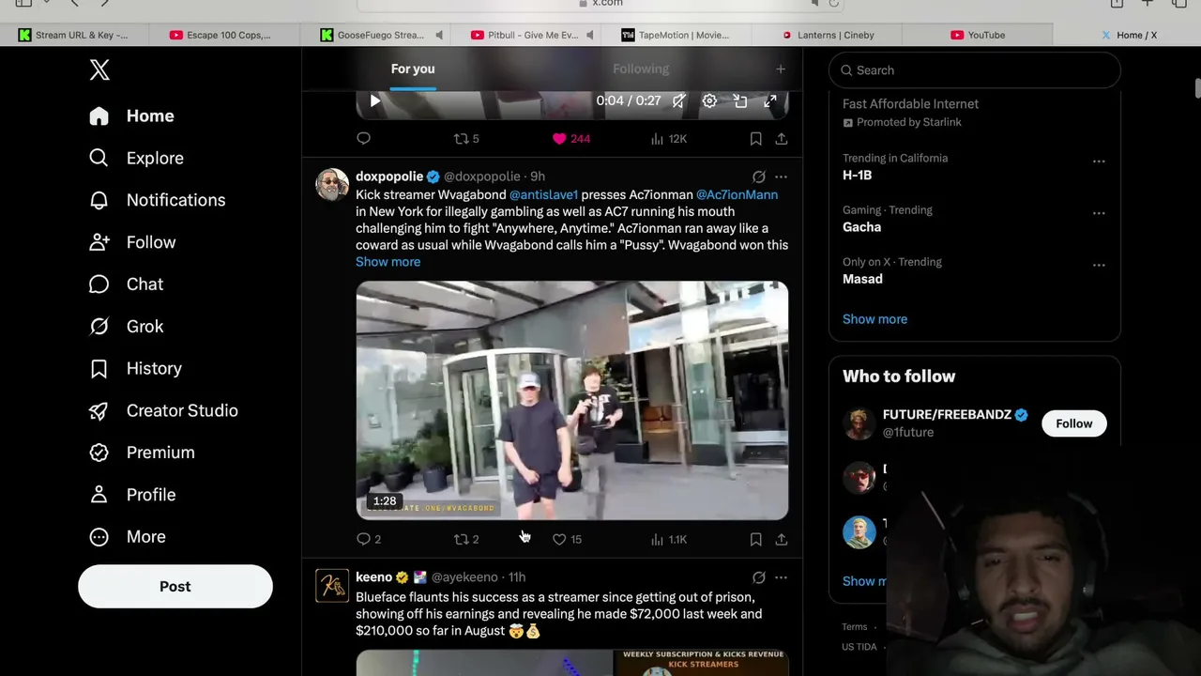Open more options for Masad trend

[x=1099, y=265]
